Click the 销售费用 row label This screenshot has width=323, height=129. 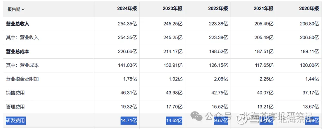15,93
